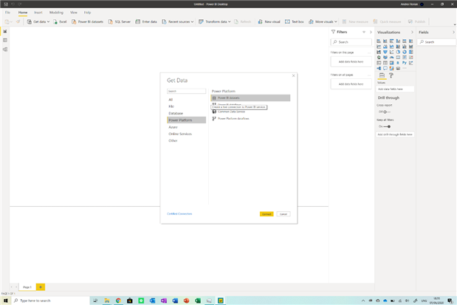Toggle Cross-report drill through switch
The width and height of the screenshot is (457, 305).
[x=386, y=112]
